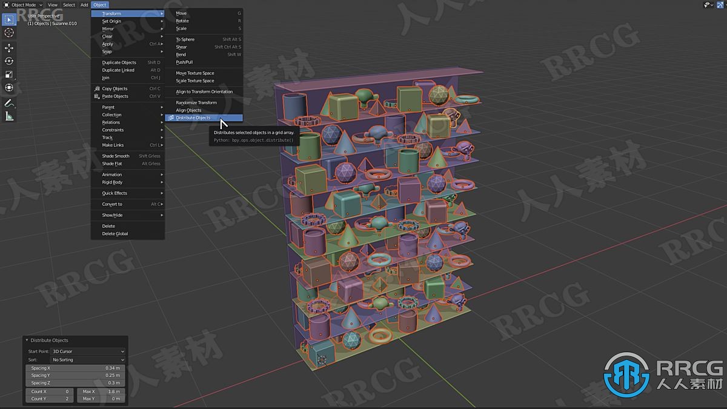
Task: Open the Sort No Sorting dropdown
Action: (88, 360)
